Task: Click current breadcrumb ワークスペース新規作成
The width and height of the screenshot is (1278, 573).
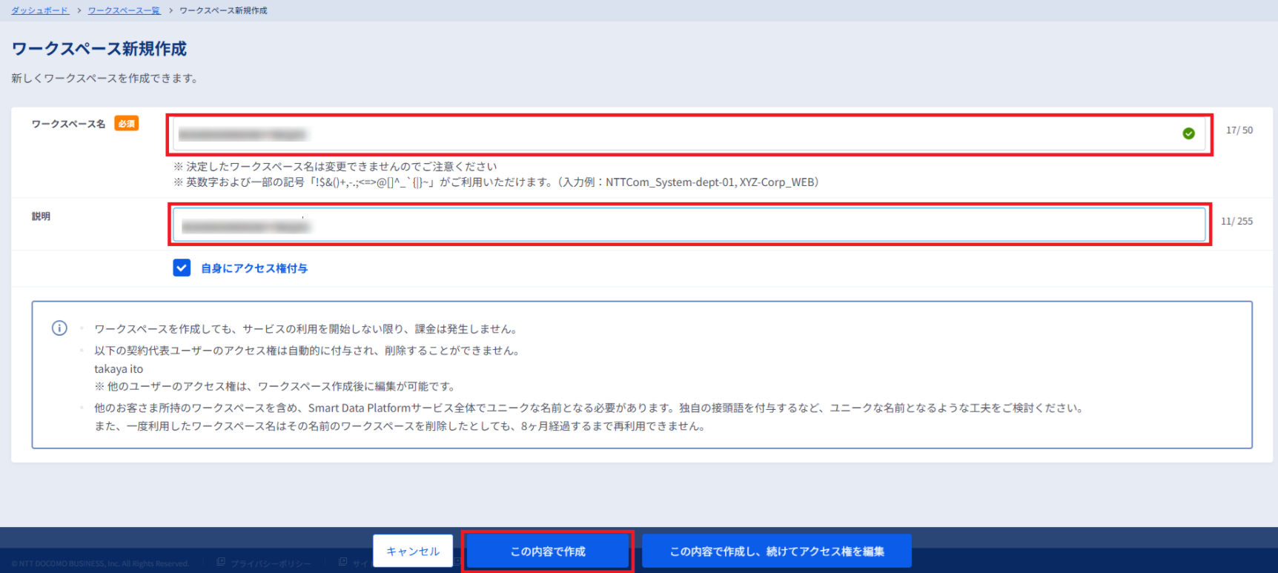Action: point(223,10)
